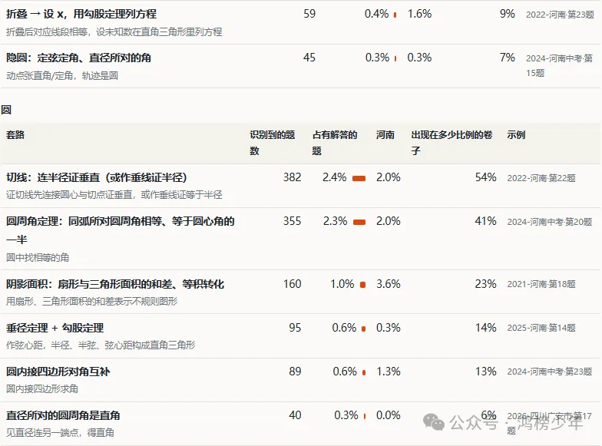Select row title 阴影面积：扇形与三角形面积的和差

point(115,284)
